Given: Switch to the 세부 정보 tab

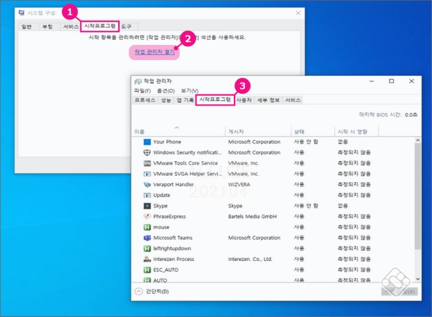Looking at the screenshot, I should click(x=268, y=100).
